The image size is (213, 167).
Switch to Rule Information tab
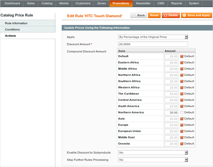tap(28, 23)
